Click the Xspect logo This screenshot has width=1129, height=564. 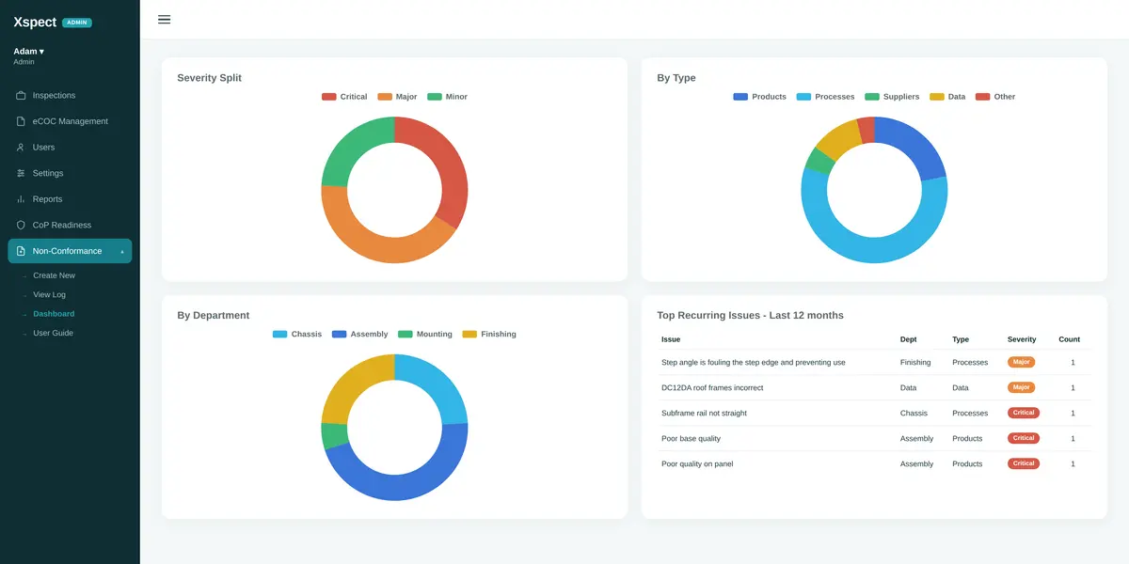tap(35, 22)
